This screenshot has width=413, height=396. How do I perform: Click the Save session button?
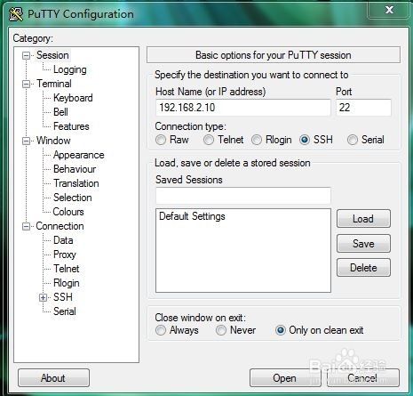tap(363, 244)
